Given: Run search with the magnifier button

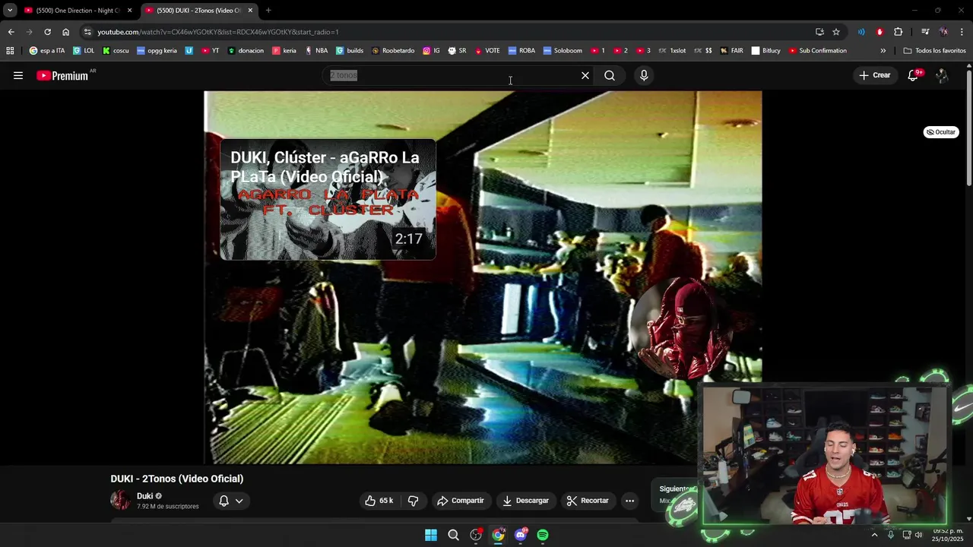Looking at the screenshot, I should (x=610, y=75).
